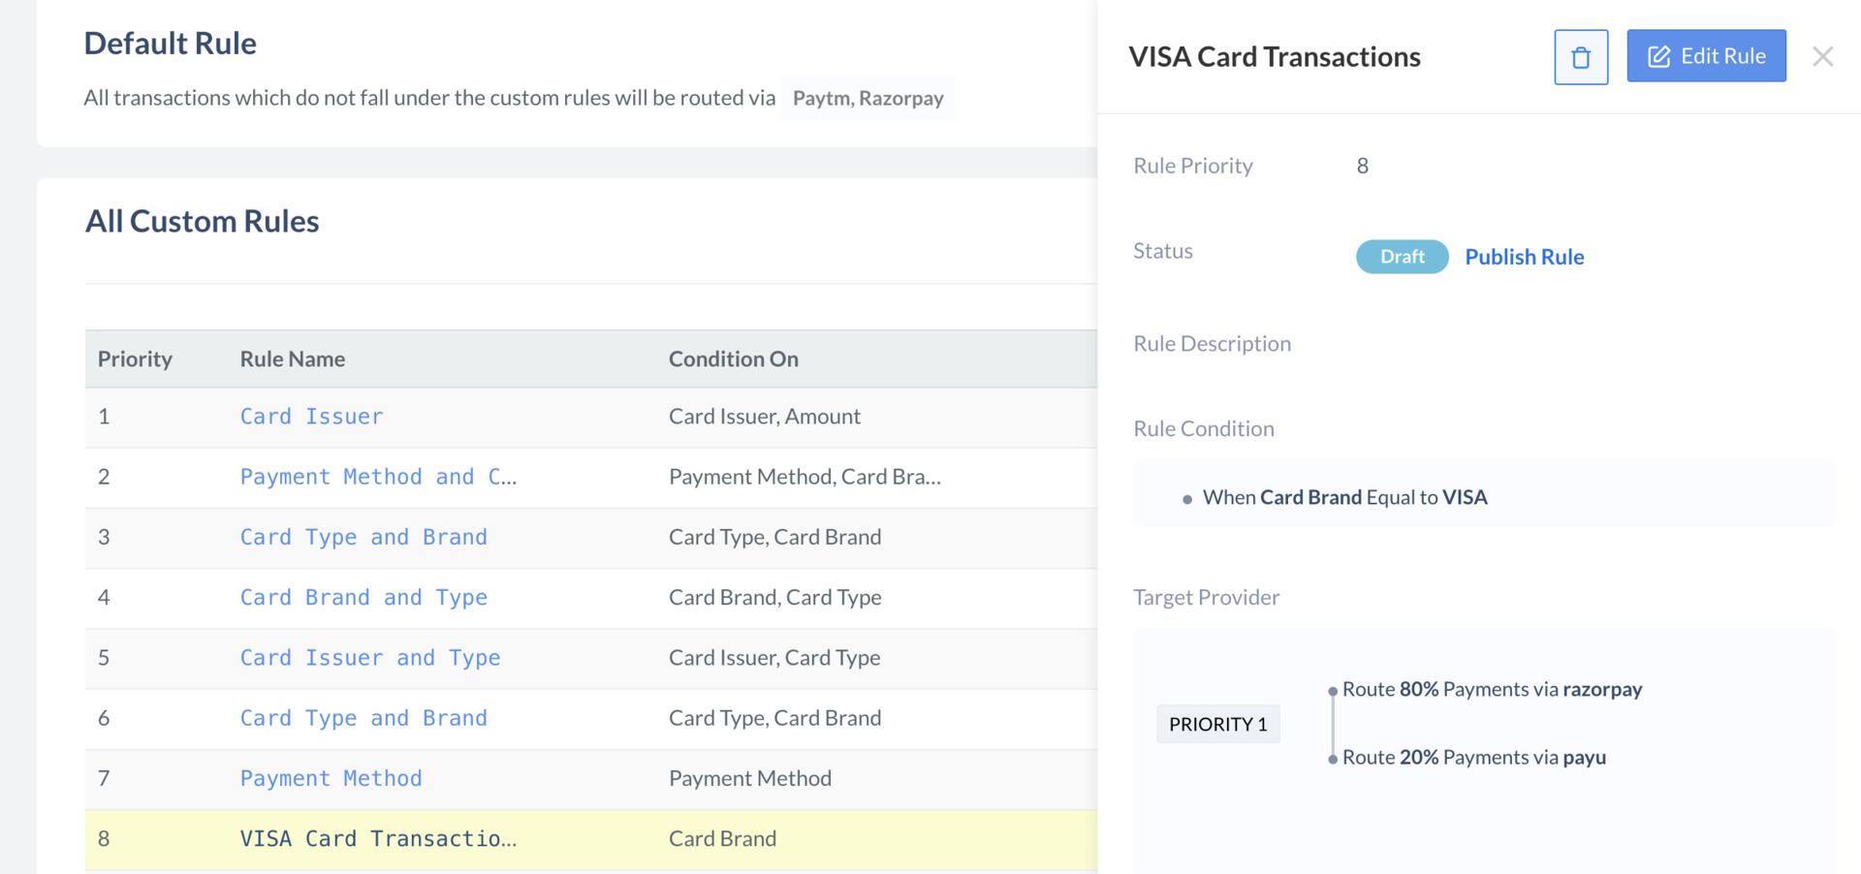
Task: Open the Payment Method and C… rule
Action: point(378,477)
